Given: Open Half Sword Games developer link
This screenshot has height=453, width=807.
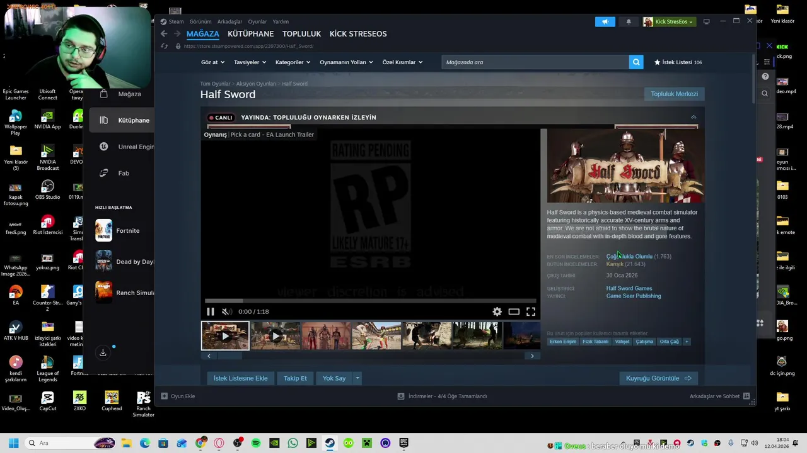Looking at the screenshot, I should (629, 288).
